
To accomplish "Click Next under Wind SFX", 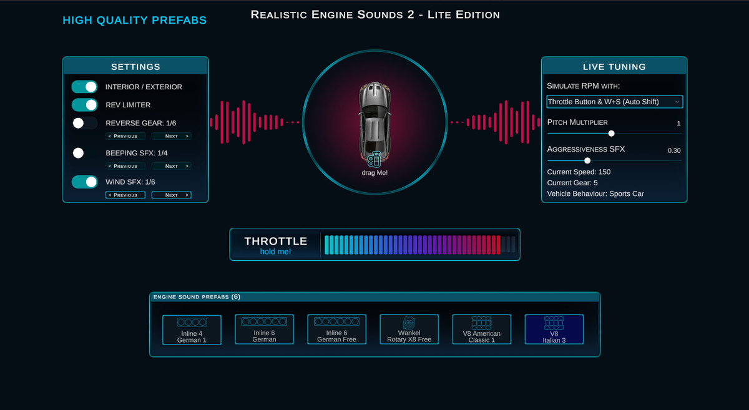I will pyautogui.click(x=172, y=195).
